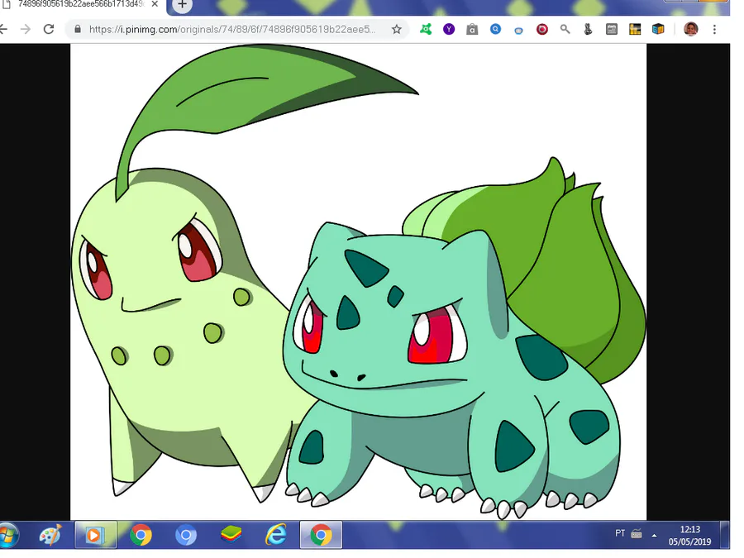Image resolution: width=744 pixels, height=558 pixels.
Task: Open the PT language indicator
Action: pyautogui.click(x=620, y=533)
